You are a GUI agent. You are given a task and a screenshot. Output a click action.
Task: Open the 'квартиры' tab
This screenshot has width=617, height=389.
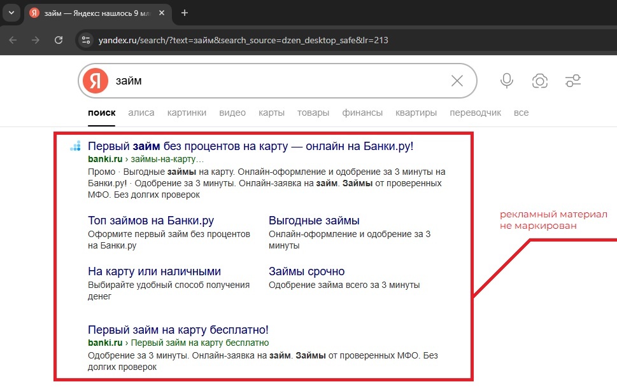click(x=416, y=113)
